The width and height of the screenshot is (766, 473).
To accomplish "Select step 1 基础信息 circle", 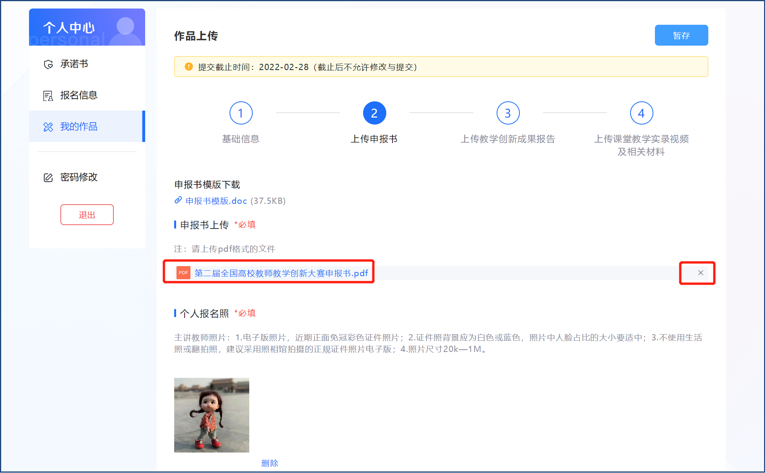I will tap(241, 113).
